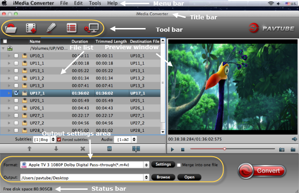Image resolution: width=299 pixels, height=193 pixels.
Task: Check the UP25_1 checkbox
Action: [x=16, y=100]
